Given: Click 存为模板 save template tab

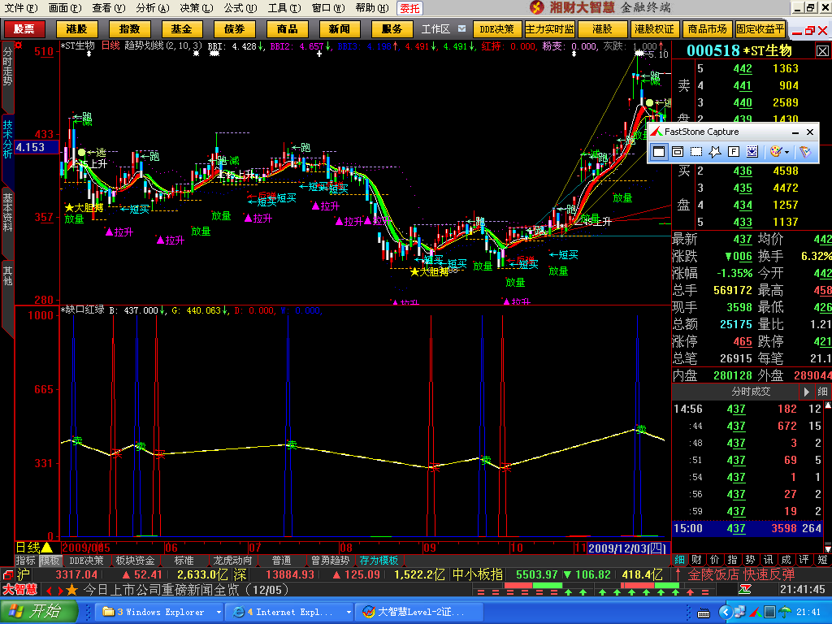Looking at the screenshot, I should [379, 561].
